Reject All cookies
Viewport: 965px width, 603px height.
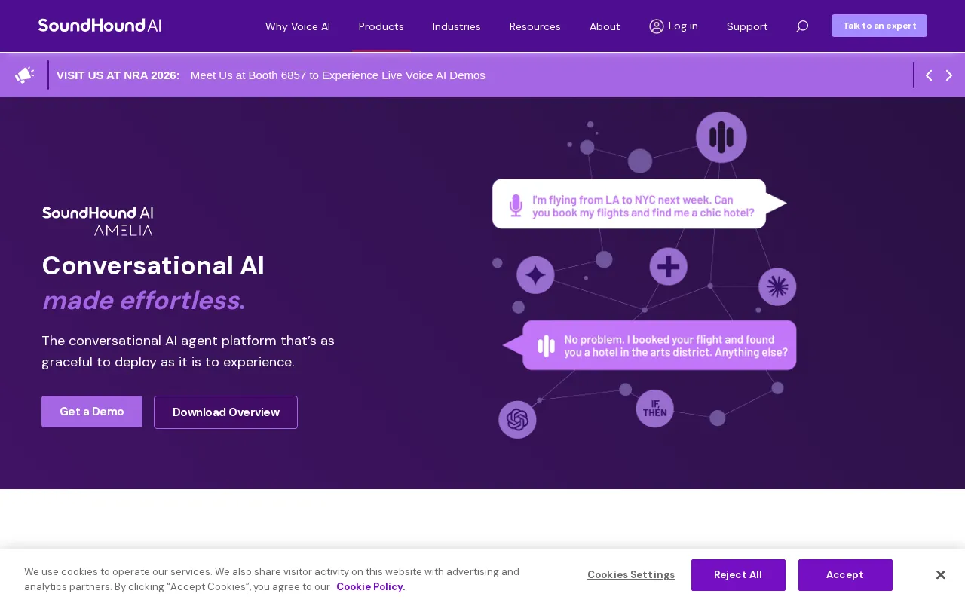tap(738, 575)
